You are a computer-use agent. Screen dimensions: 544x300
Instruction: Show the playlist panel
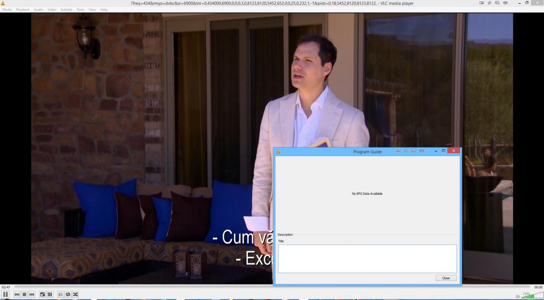click(x=61, y=295)
